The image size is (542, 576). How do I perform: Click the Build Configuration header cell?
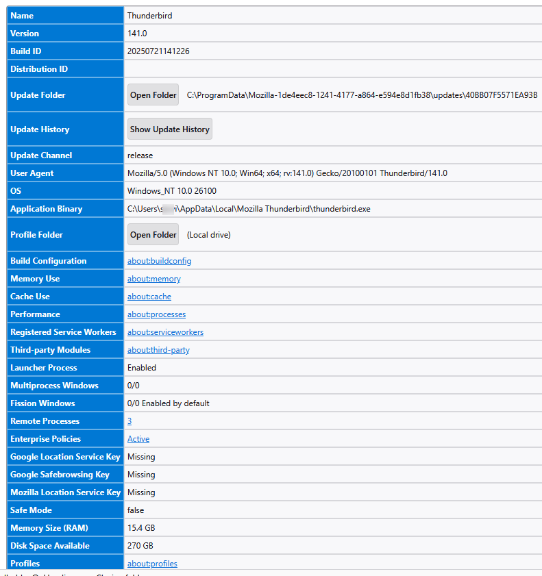tap(65, 261)
